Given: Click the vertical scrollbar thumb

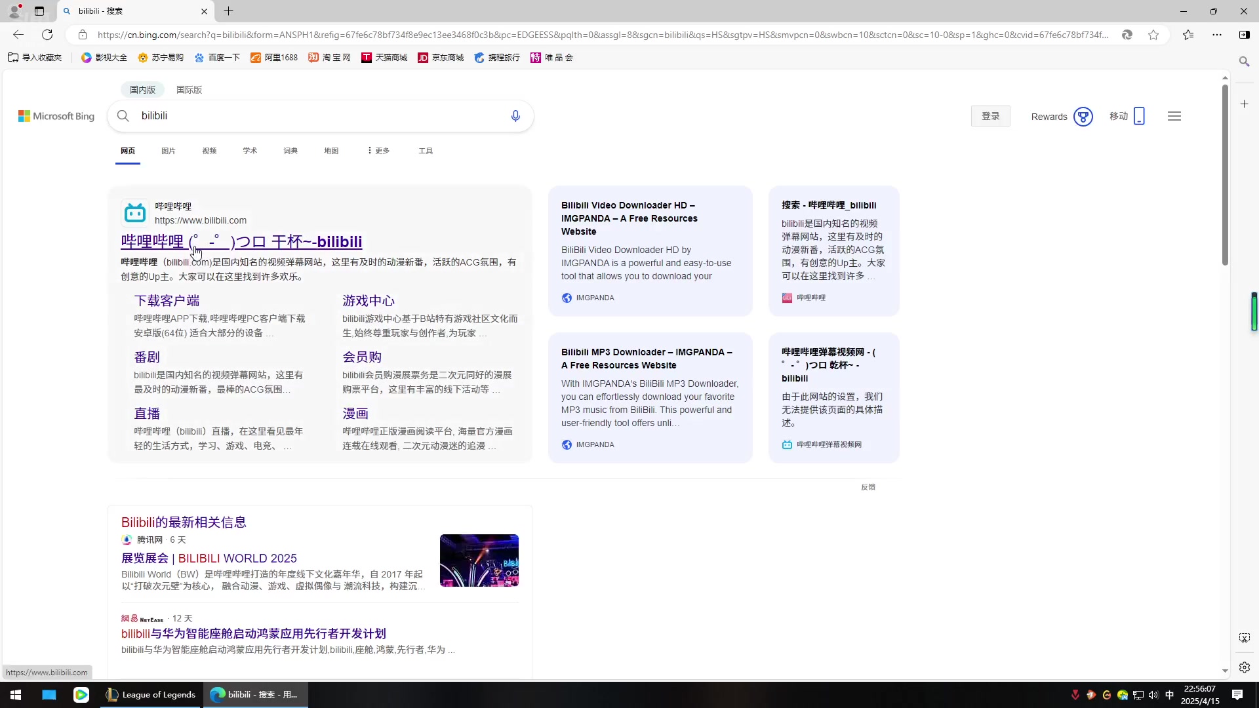Looking at the screenshot, I should point(1225,175).
